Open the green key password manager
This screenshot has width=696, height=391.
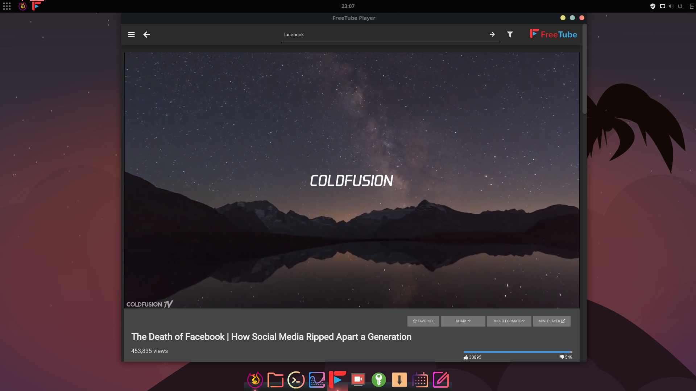(x=379, y=380)
